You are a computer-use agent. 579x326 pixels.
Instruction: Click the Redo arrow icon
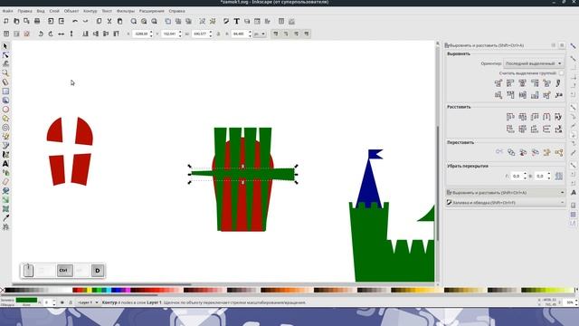click(85, 22)
